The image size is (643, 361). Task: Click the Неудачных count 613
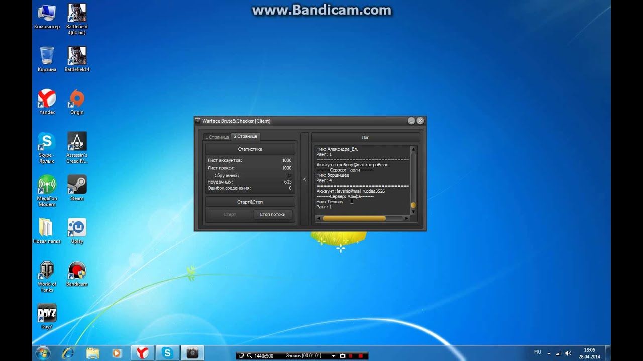click(288, 182)
